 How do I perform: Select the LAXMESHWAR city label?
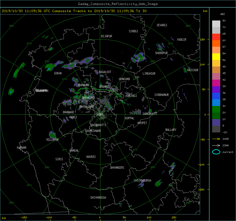[93, 131]
